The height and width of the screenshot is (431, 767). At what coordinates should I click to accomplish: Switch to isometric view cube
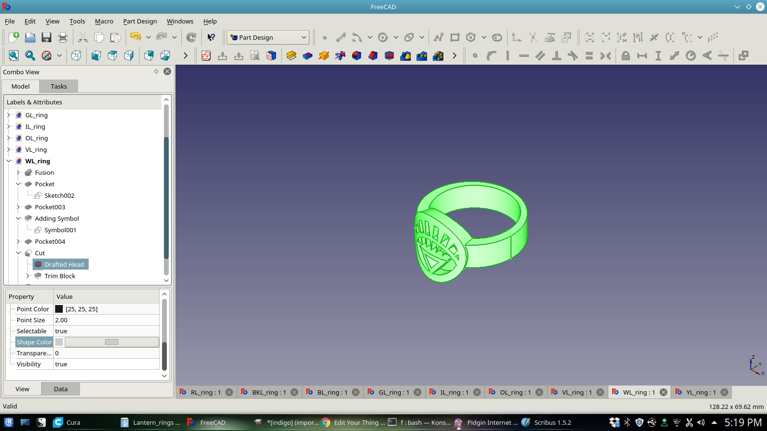(x=76, y=56)
